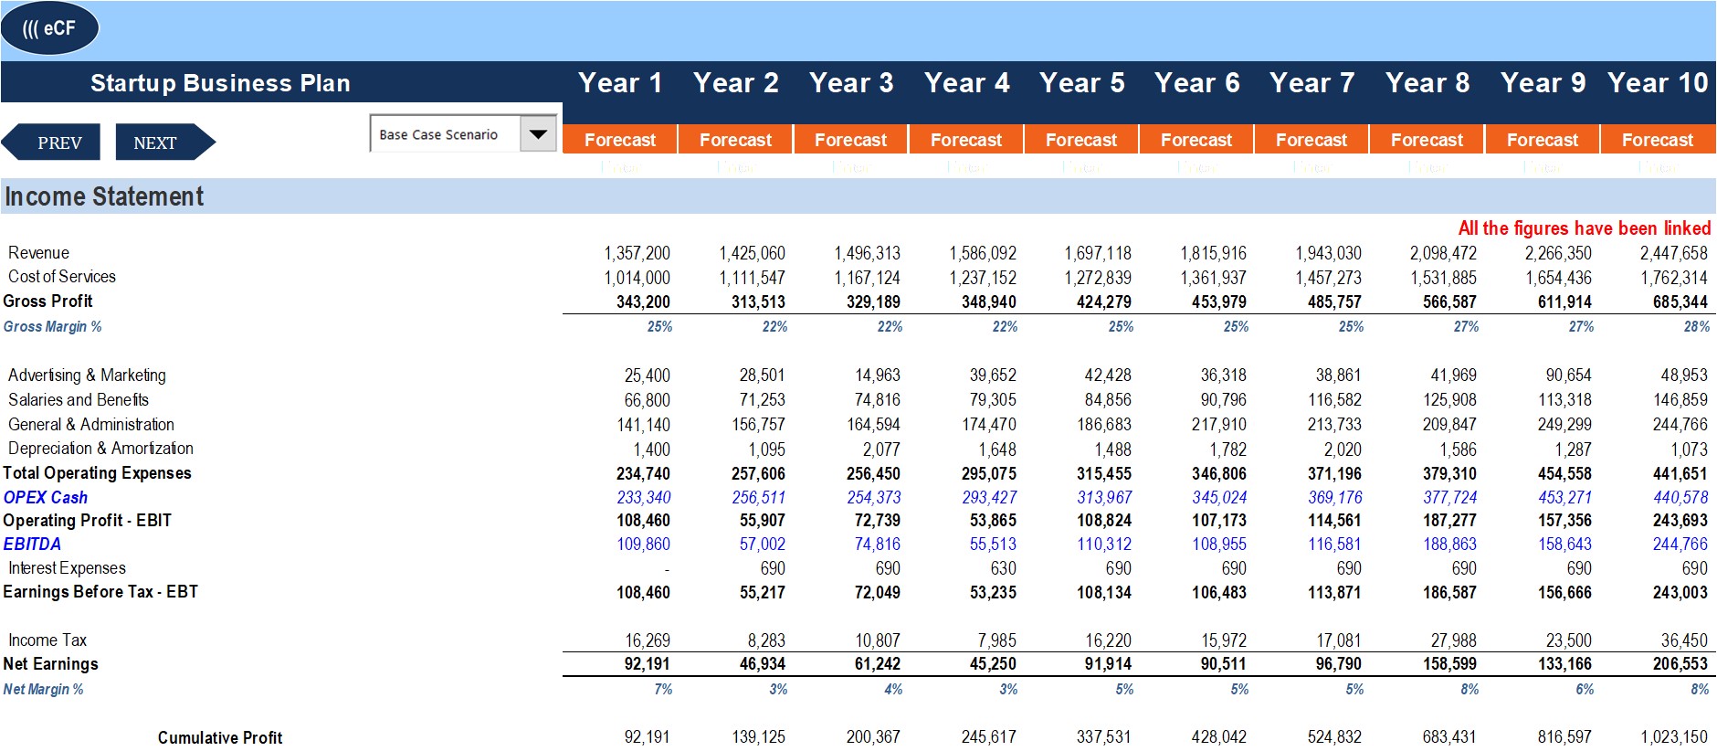Viewport: 1717px width, 751px height.
Task: Select the Gross Margin % label
Action: click(x=52, y=326)
